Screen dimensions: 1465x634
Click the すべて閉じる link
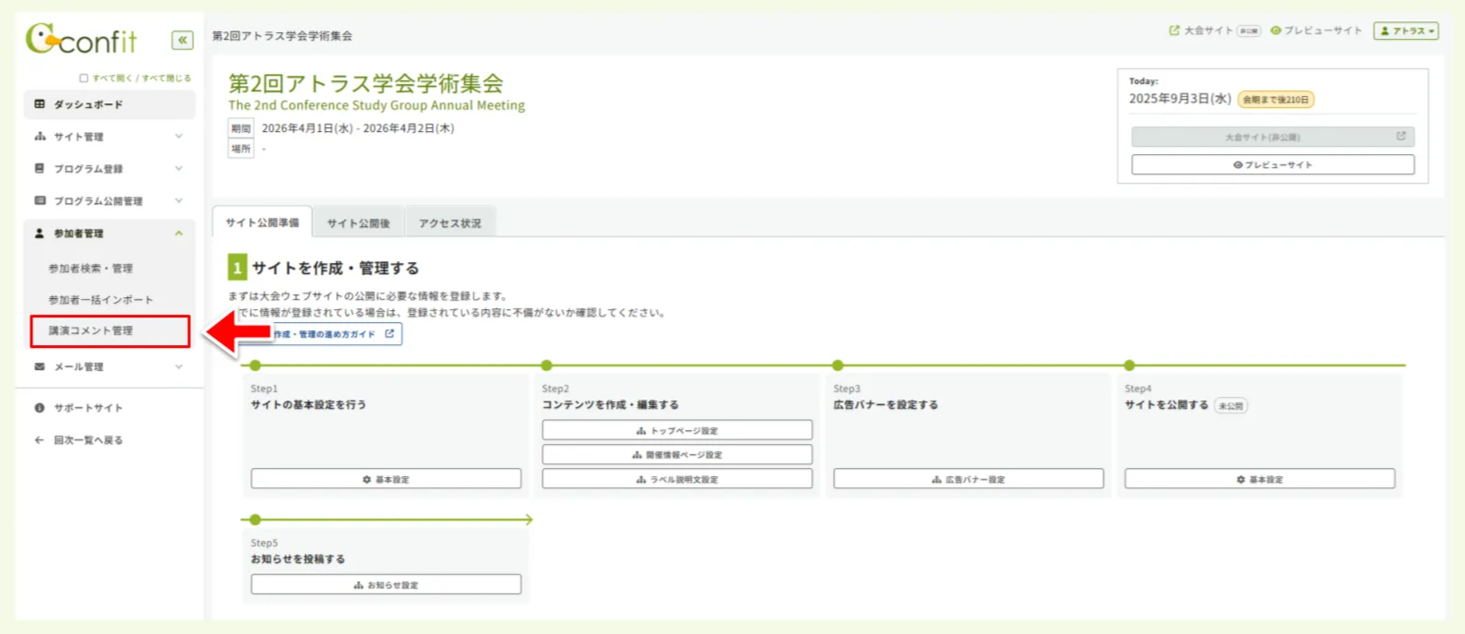(x=166, y=78)
